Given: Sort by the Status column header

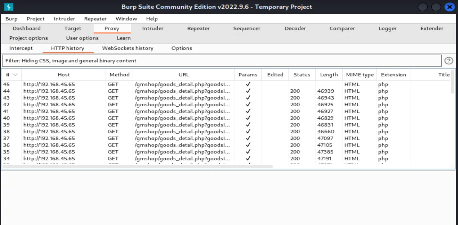Looking at the screenshot, I should pyautogui.click(x=302, y=74).
